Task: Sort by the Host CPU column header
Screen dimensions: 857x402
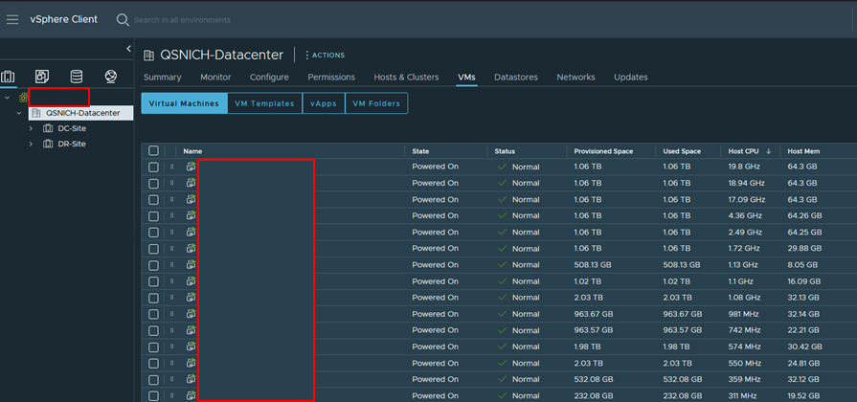Action: pos(743,151)
